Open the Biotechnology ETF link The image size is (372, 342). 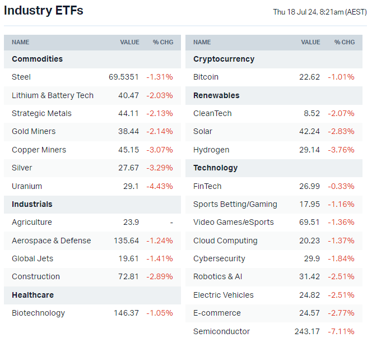[x=38, y=313]
